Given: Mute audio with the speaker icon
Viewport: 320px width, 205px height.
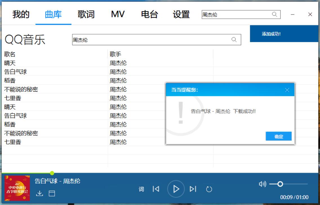Looking at the screenshot, I should point(263,184).
